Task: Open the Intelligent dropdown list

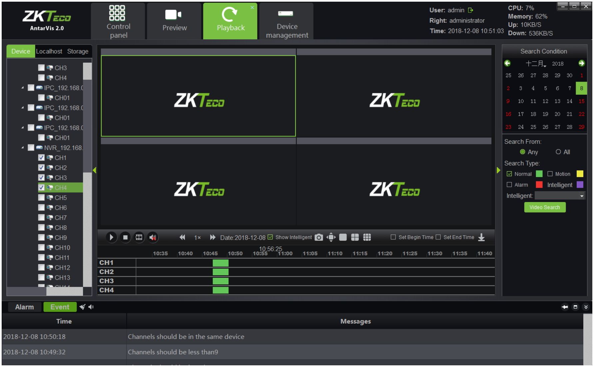Action: pos(582,196)
